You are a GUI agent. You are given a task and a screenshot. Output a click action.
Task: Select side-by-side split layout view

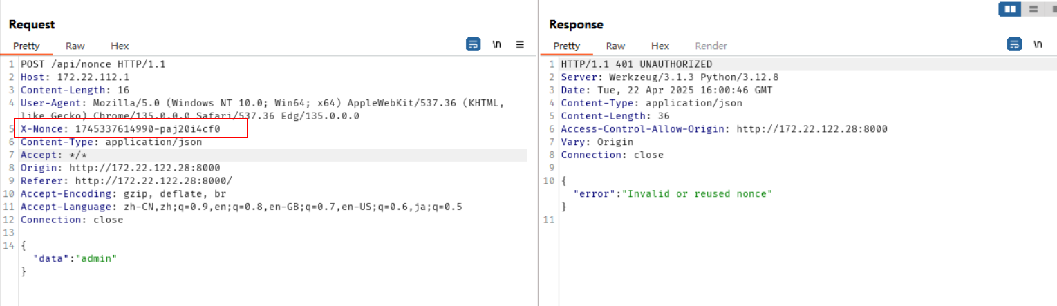point(1010,9)
